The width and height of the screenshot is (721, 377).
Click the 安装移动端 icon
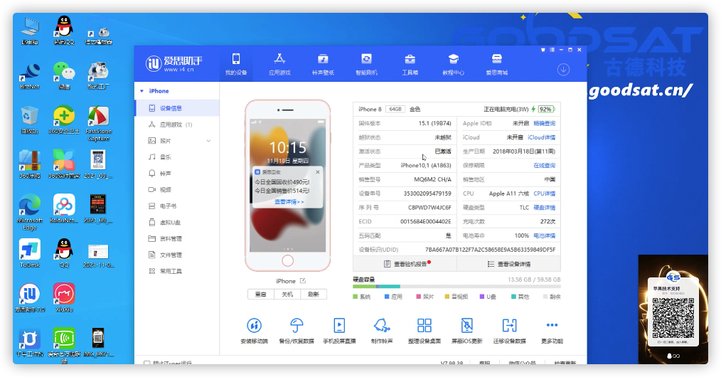(255, 326)
